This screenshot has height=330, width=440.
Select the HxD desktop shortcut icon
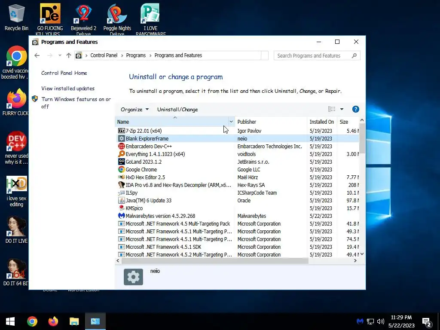[17, 184]
